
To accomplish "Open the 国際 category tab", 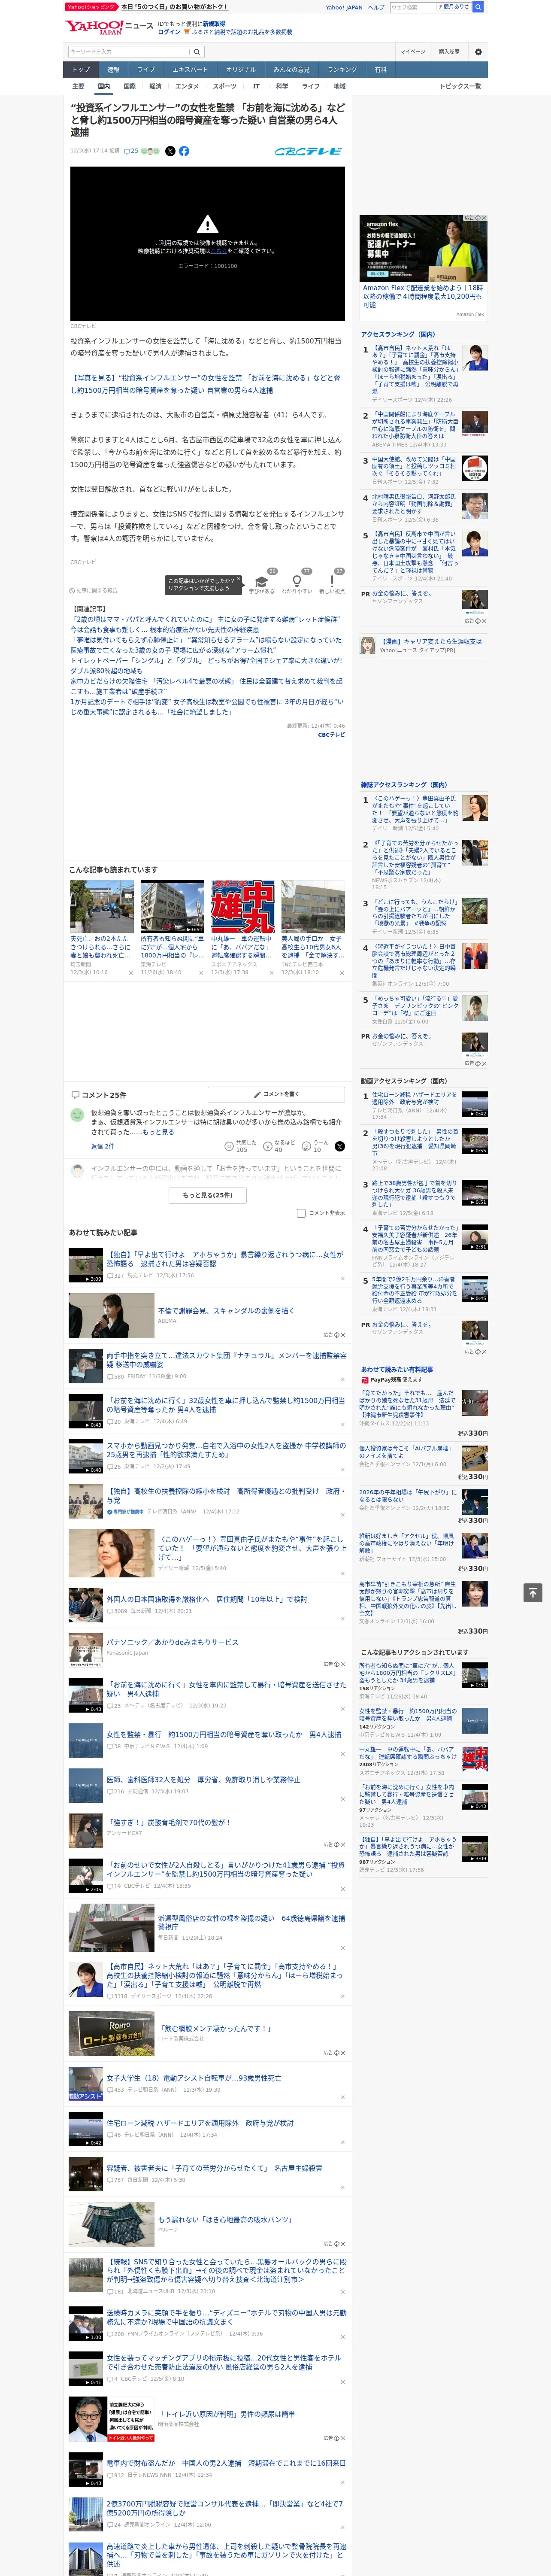I will [129, 86].
